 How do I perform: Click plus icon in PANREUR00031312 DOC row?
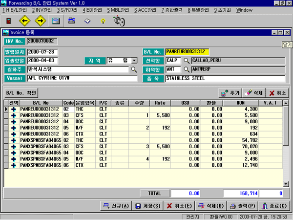[14, 122]
